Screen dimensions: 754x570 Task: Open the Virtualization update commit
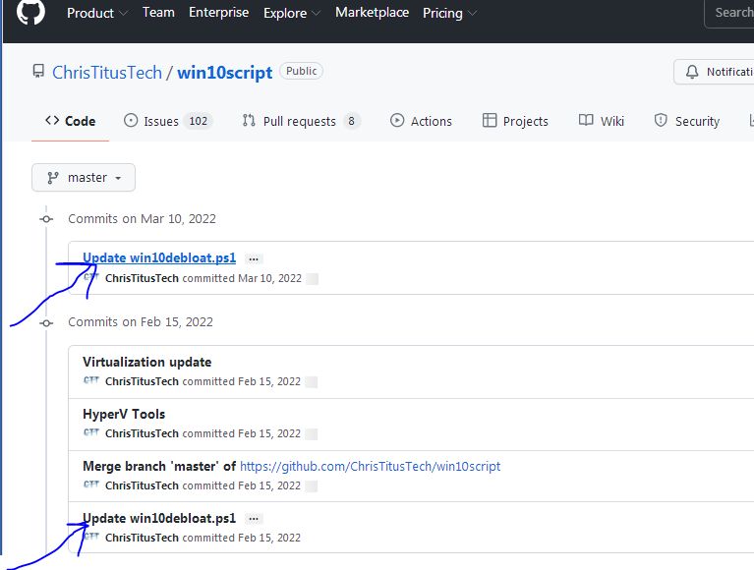pos(147,362)
